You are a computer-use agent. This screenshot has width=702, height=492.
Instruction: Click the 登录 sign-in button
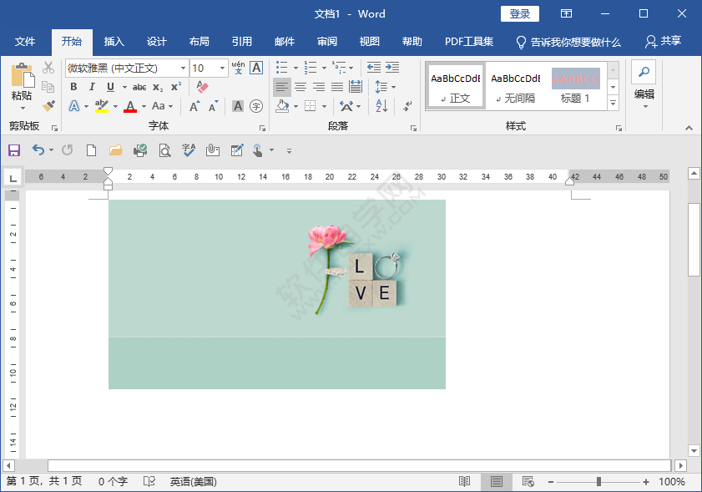point(519,13)
